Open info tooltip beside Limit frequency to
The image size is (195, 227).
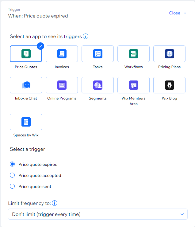point(55,203)
